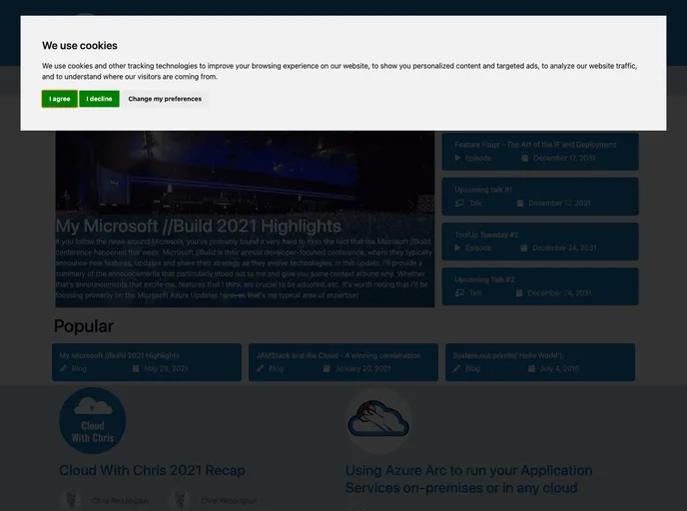Click pencil icon in JAMStack popular card
687x511 pixels.
260,368
